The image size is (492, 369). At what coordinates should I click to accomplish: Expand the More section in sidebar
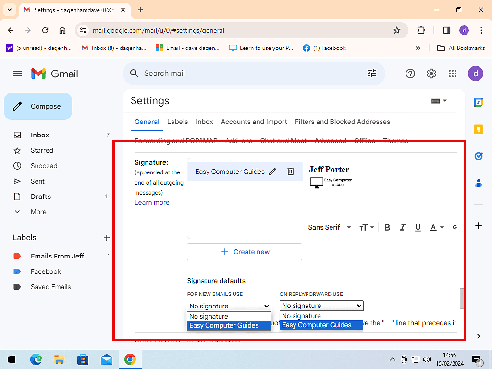38,212
